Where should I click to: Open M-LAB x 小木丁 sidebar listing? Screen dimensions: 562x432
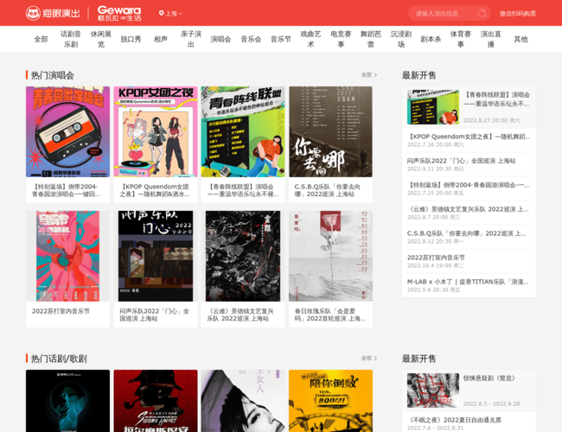point(467,282)
